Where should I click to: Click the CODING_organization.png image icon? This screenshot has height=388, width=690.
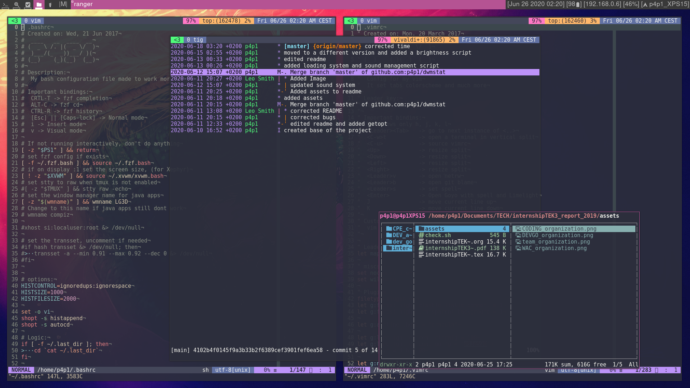[x=518, y=229]
